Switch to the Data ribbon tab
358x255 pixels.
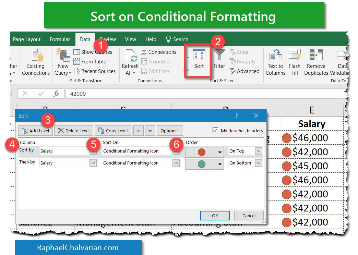(x=85, y=39)
